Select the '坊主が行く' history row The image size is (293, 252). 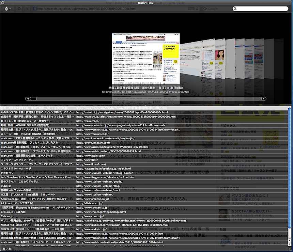(144, 173)
